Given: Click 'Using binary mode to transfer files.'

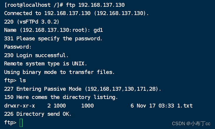Looking at the screenshot, I should pos(59,72).
